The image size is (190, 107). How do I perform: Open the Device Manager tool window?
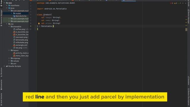(x=189, y=16)
